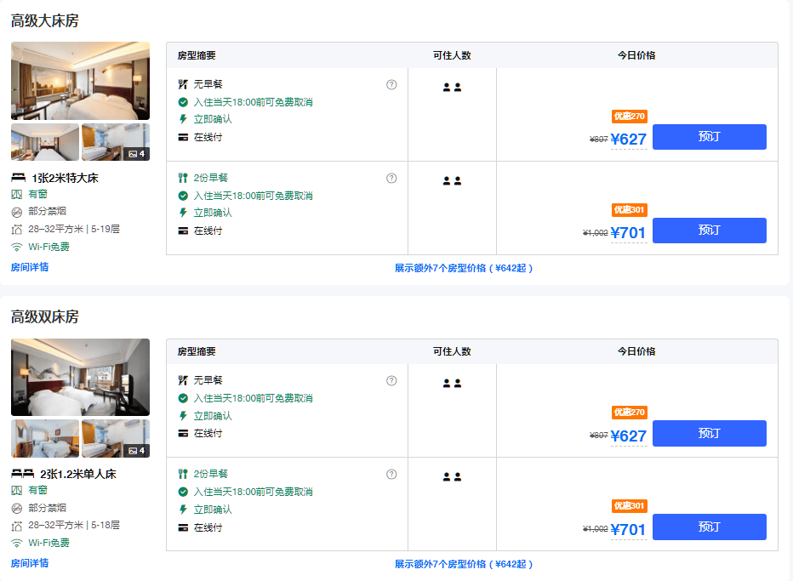The image size is (793, 581).
Task: Open photo gallery count icon for 高级大床房
Action: 136,154
